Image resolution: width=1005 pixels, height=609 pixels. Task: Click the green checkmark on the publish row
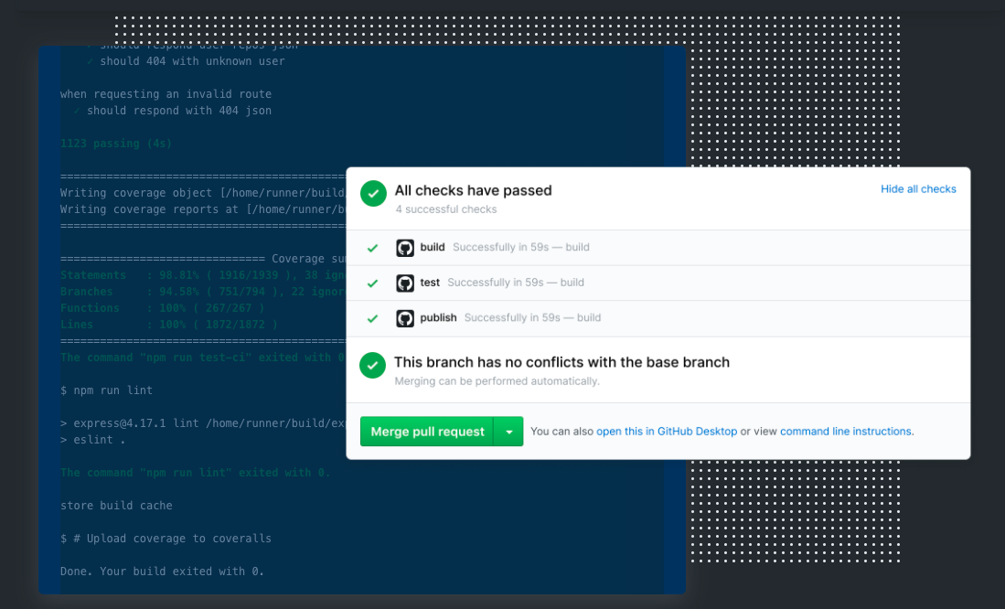coord(372,318)
